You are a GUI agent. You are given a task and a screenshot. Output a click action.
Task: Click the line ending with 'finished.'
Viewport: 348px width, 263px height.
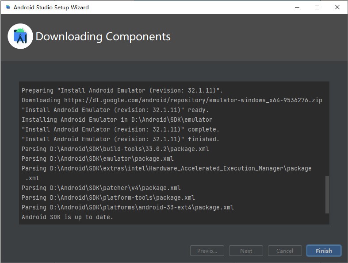(121, 139)
